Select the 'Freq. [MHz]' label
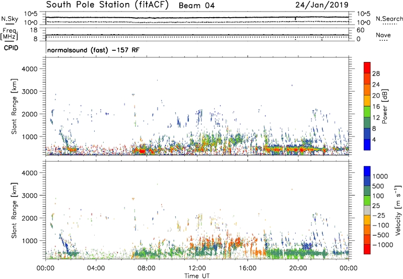Image resolution: width=403 pixels, height=279 pixels. coord(9,34)
